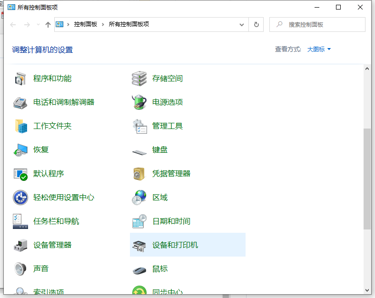Open the 轻松使用设置中心 link

point(64,198)
